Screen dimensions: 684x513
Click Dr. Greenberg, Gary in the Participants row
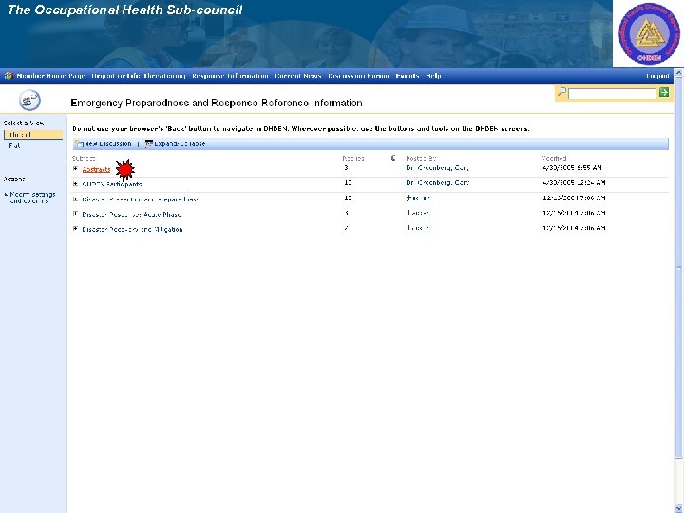click(x=437, y=182)
